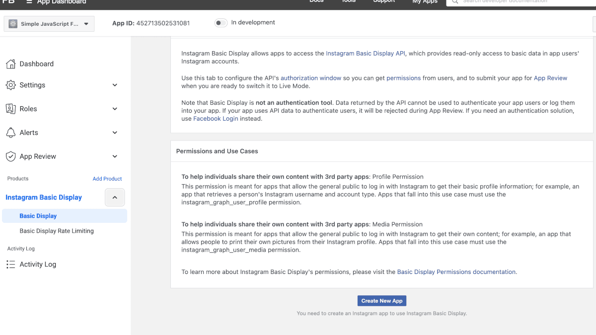The height and width of the screenshot is (335, 596).
Task: Select Instagram Basic Display product heading
Action: pos(44,198)
